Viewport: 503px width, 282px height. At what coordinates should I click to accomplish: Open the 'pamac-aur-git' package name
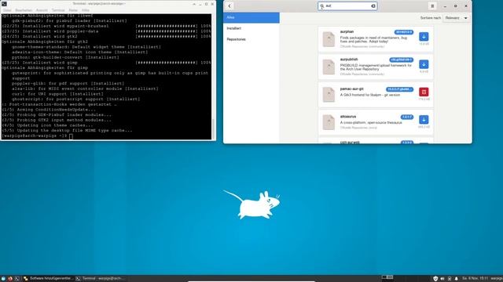[352, 89]
